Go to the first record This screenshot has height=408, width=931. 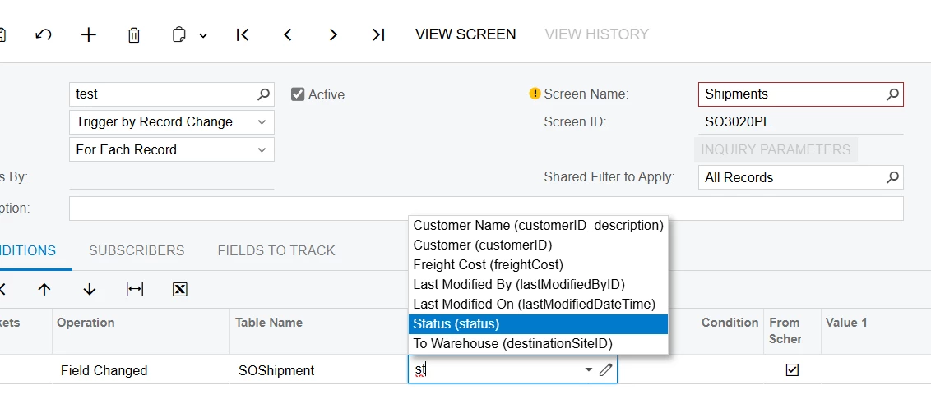243,34
